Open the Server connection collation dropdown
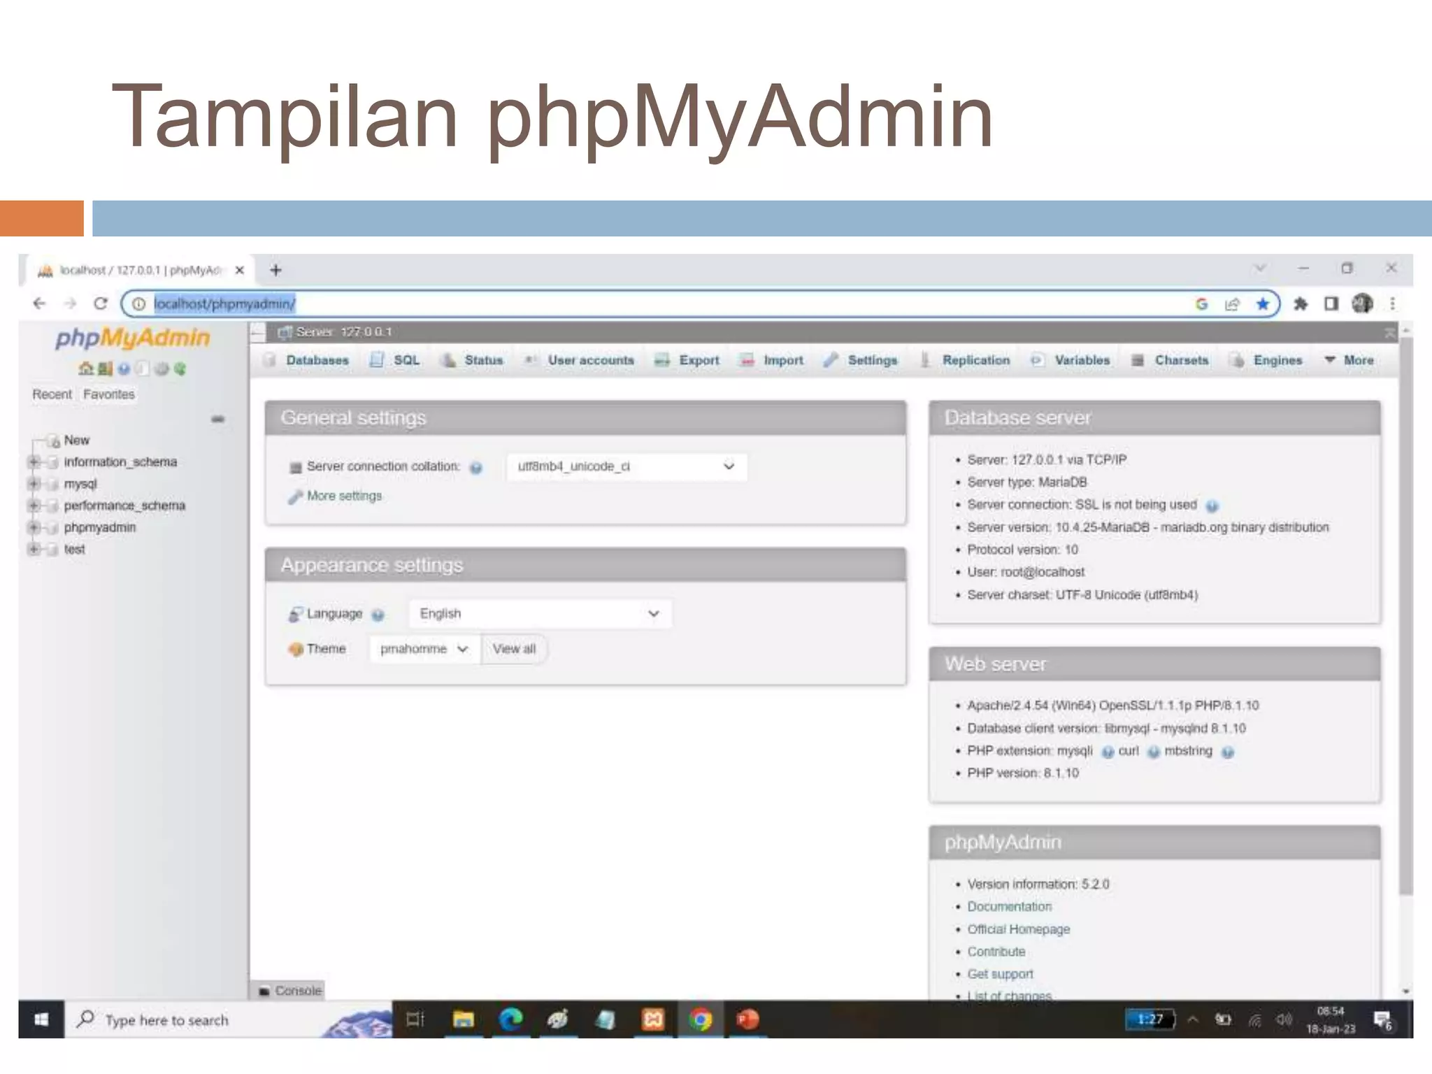This screenshot has height=1074, width=1432. click(x=626, y=466)
